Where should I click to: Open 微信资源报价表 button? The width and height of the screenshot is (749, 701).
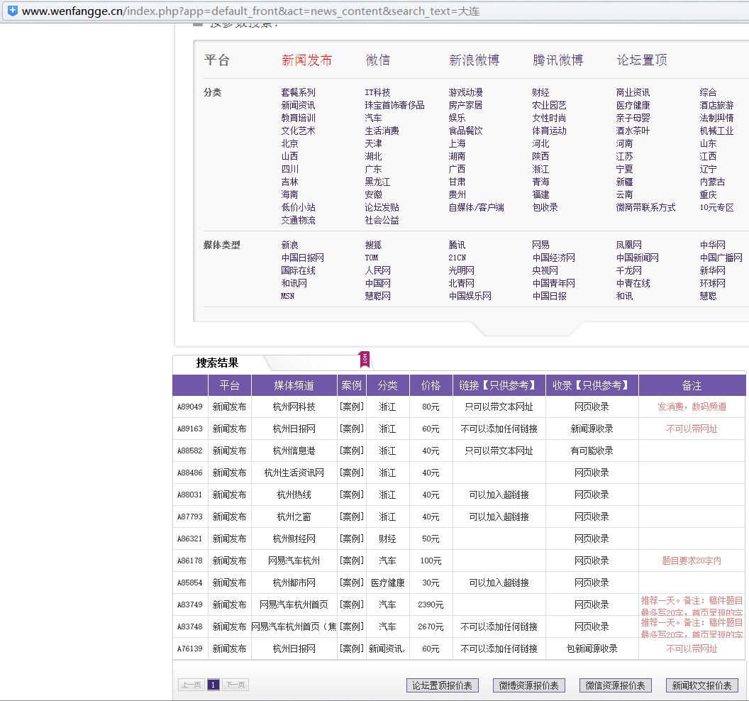(615, 685)
